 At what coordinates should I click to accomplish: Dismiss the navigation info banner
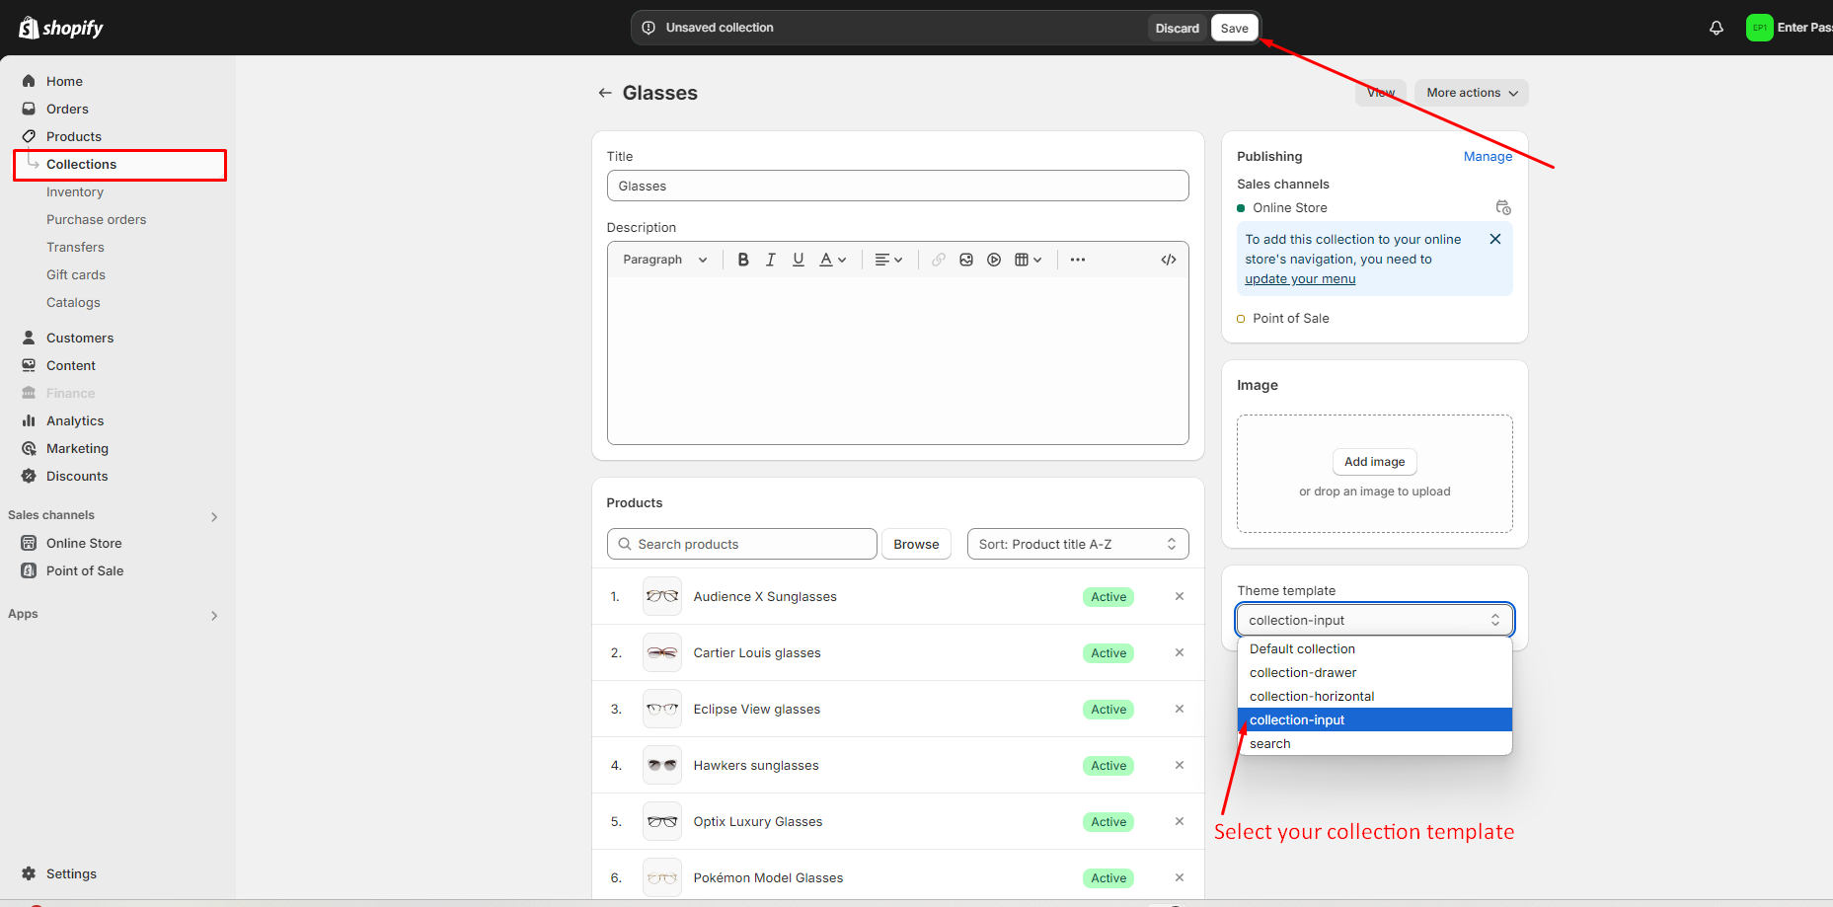click(1495, 239)
